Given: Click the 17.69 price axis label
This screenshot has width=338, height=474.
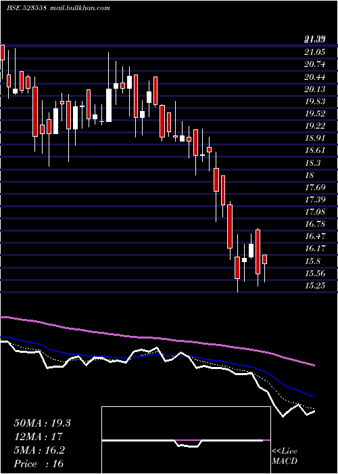Looking at the screenshot, I should pos(315,188).
